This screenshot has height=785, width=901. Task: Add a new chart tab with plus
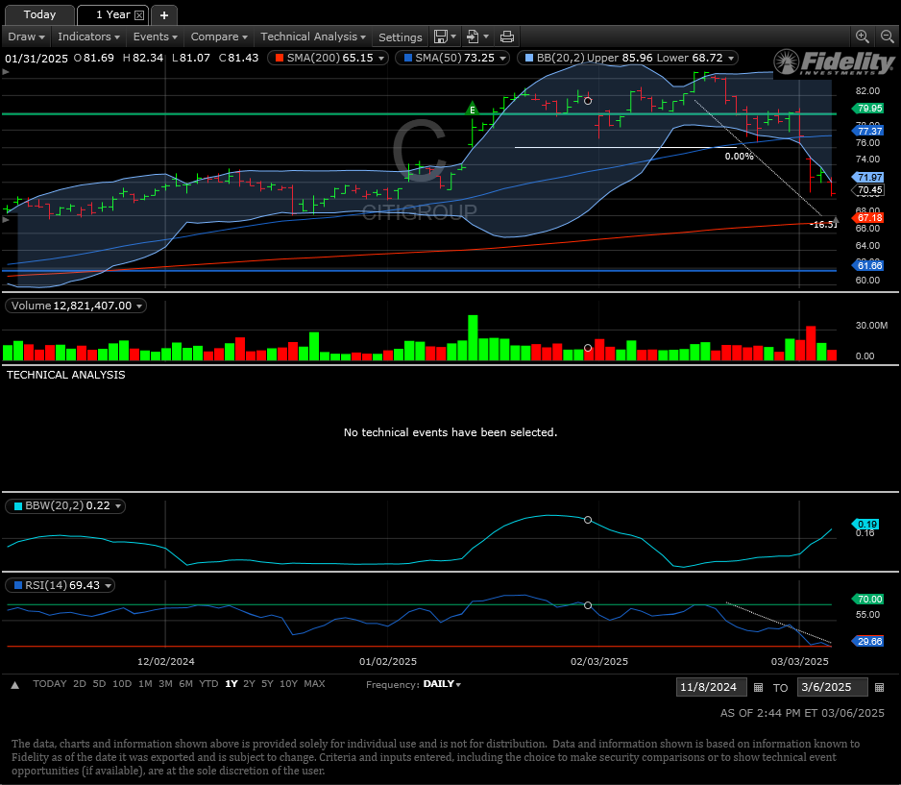coord(164,15)
